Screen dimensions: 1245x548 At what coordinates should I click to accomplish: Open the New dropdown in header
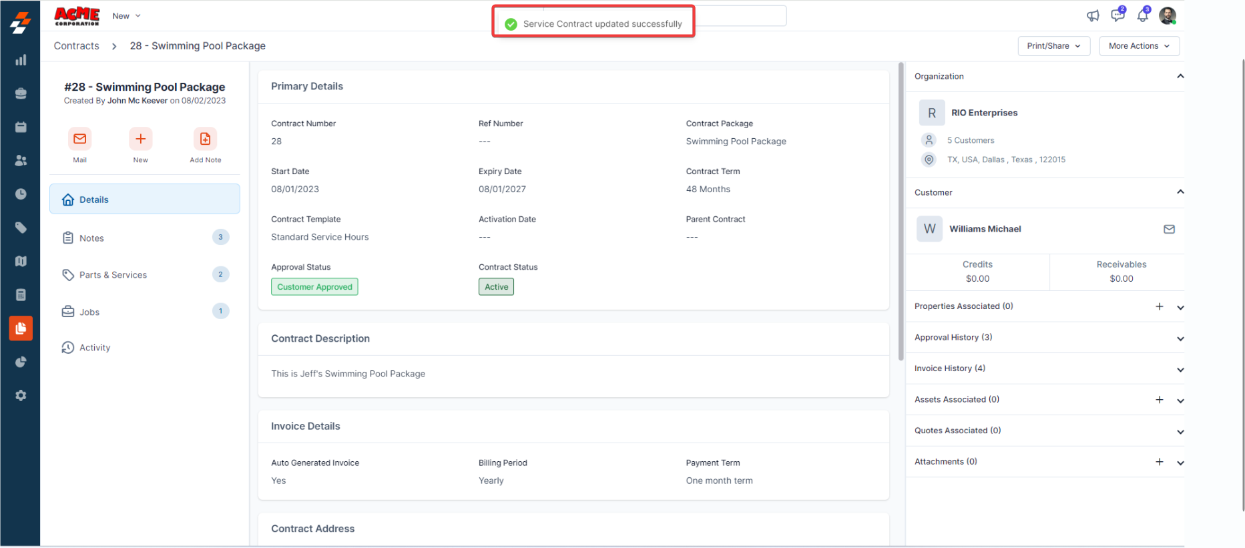click(126, 16)
